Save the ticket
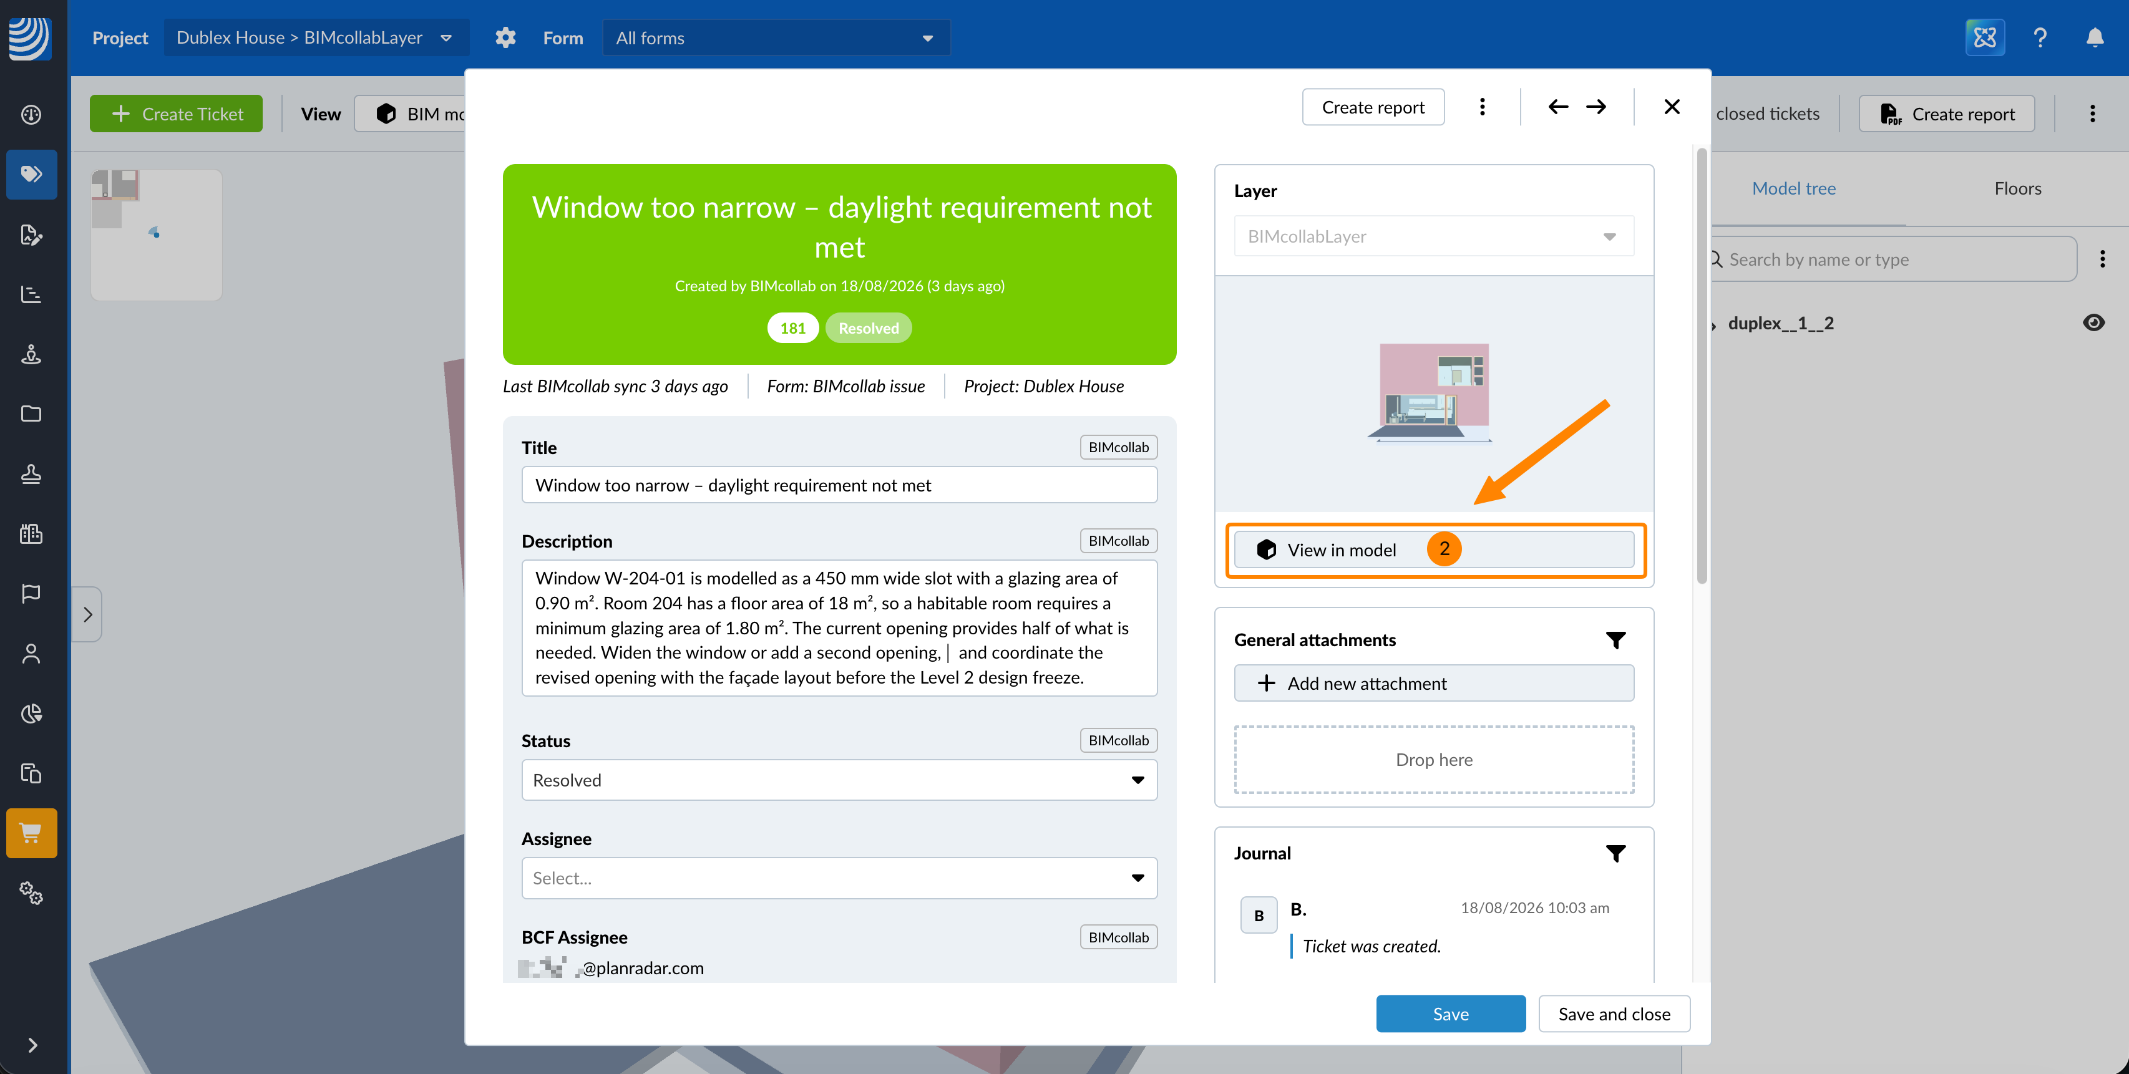This screenshot has width=2129, height=1074. [1451, 1015]
